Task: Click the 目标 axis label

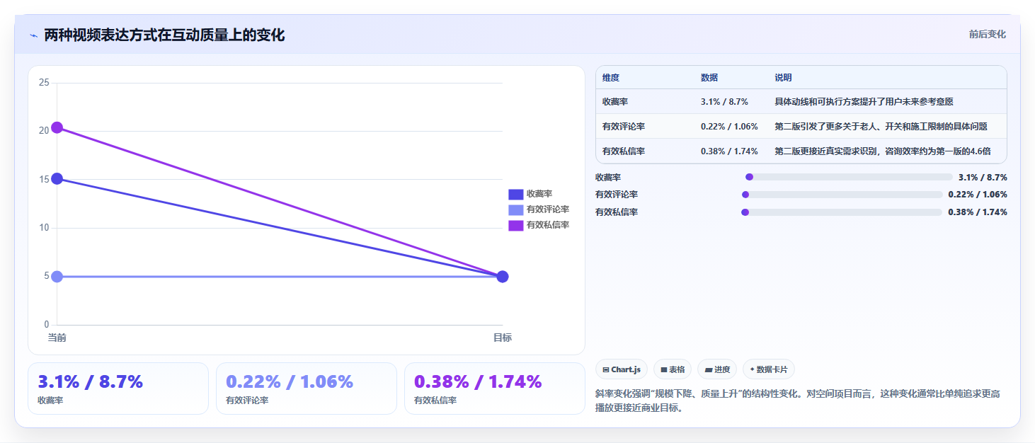Action: click(x=502, y=338)
